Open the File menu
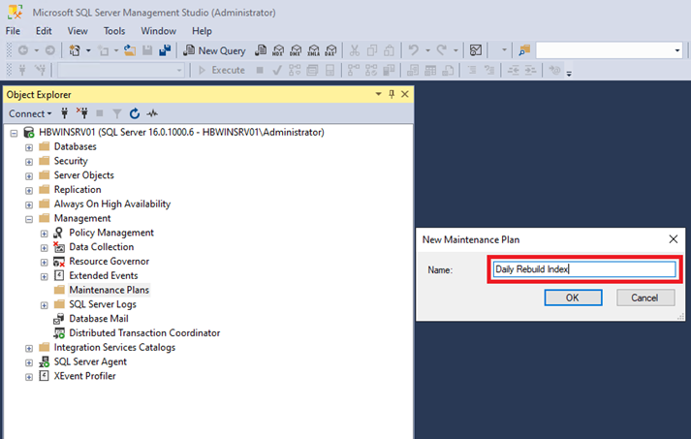Image resolution: width=691 pixels, height=439 pixels. pyautogui.click(x=13, y=31)
